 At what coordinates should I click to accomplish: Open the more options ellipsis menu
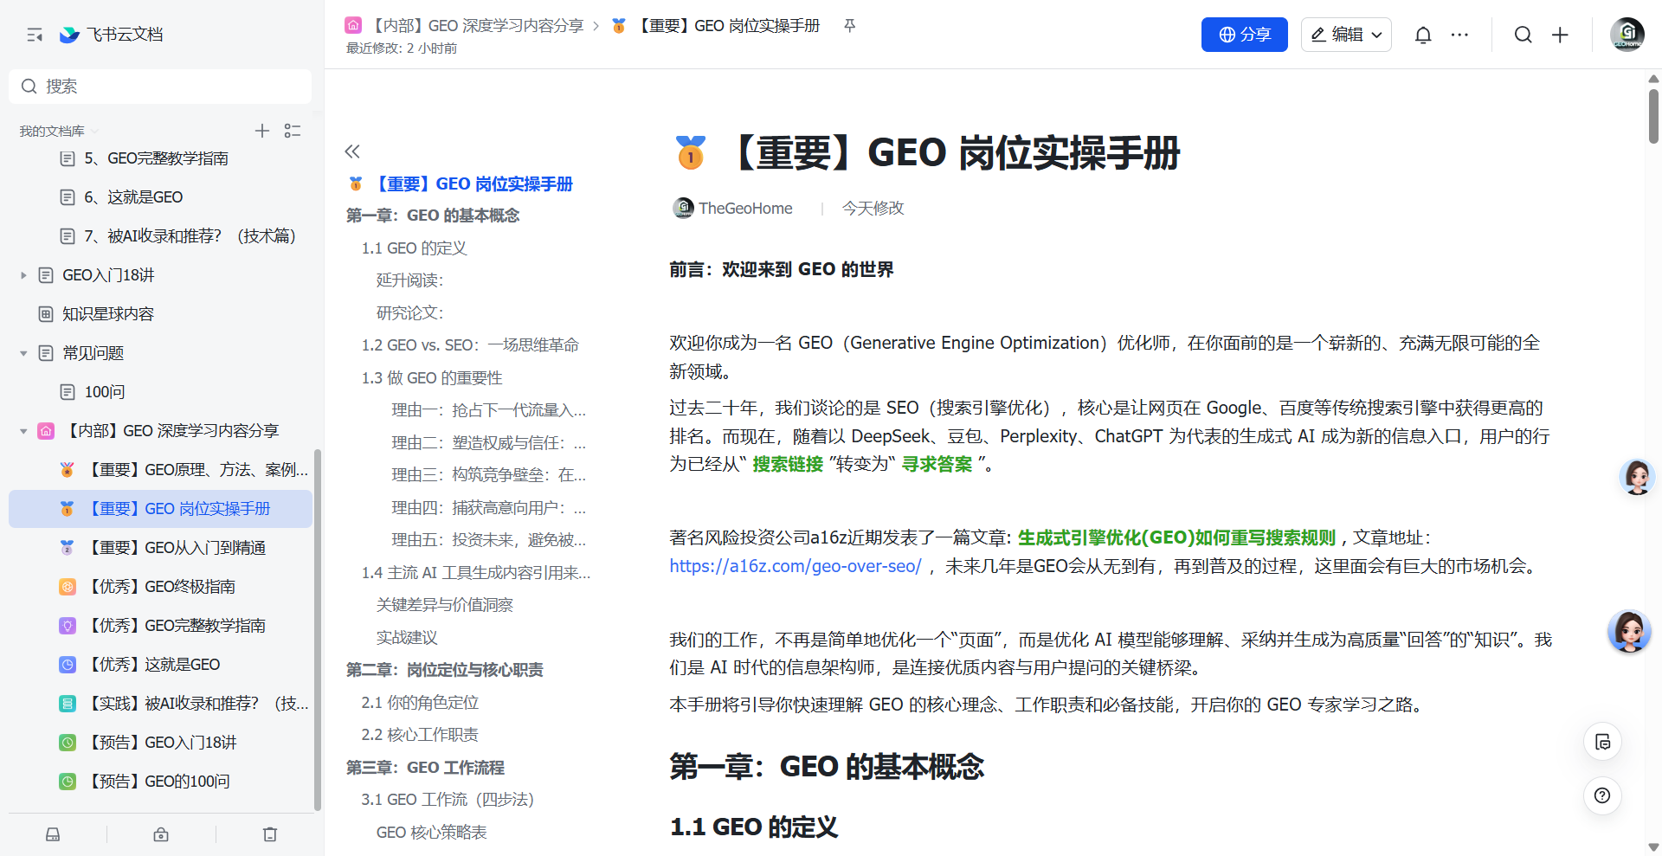(1459, 35)
